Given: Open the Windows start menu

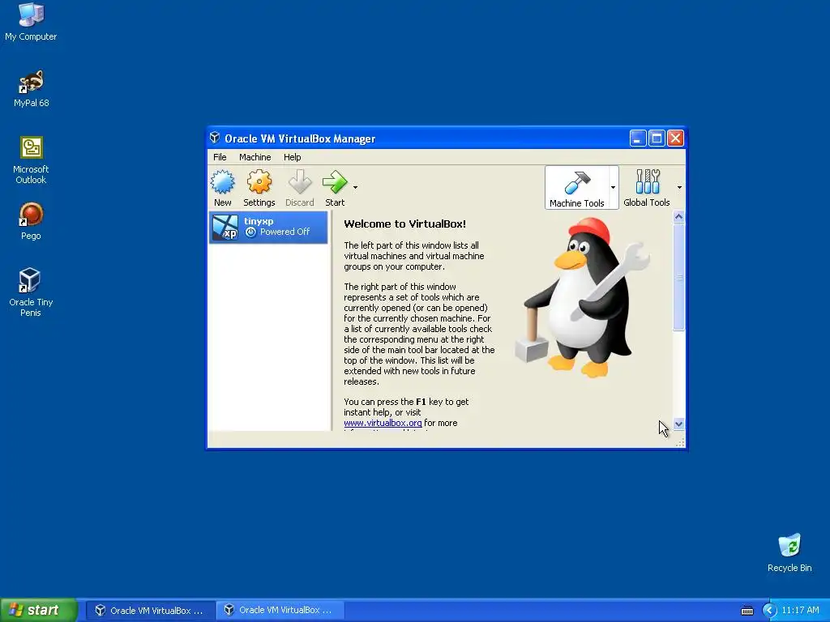Looking at the screenshot, I should tap(39, 610).
